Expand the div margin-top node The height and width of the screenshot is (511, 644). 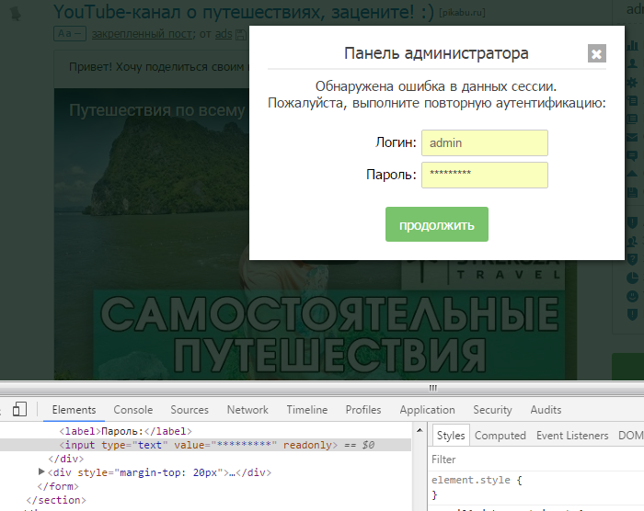[41, 472]
